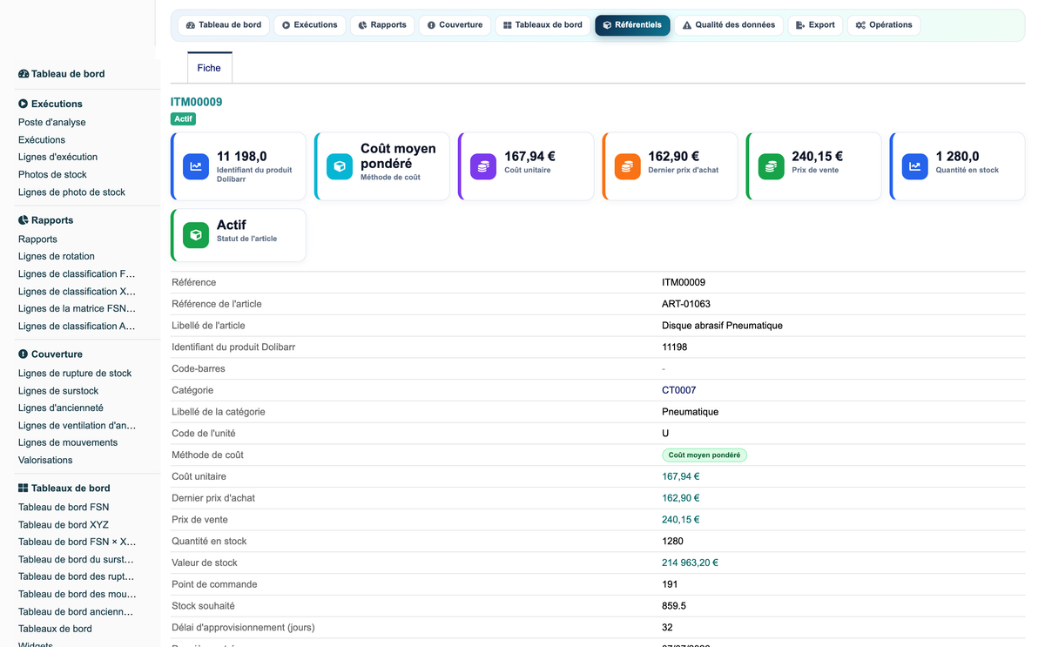Screen dimensions: 1045x647
Task: Open Tableau de bord des ruptures link
Action: click(x=76, y=577)
